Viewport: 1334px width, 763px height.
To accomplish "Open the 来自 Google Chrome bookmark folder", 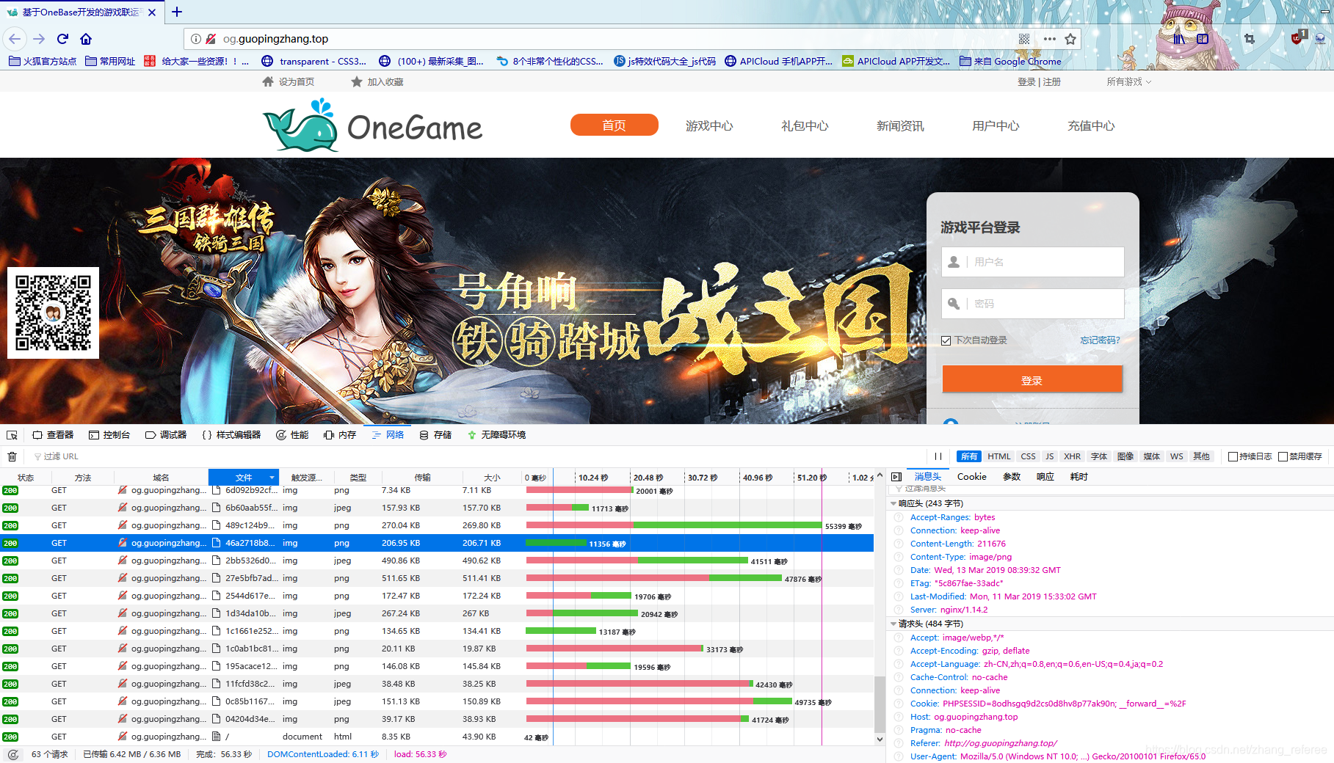I will click(1010, 62).
